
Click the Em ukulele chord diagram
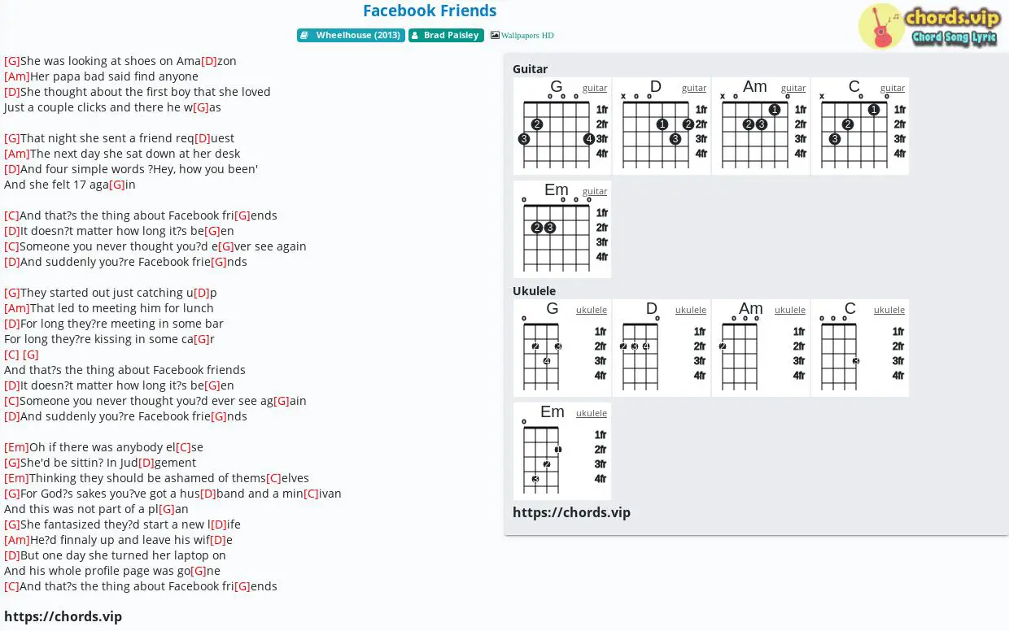coord(562,451)
